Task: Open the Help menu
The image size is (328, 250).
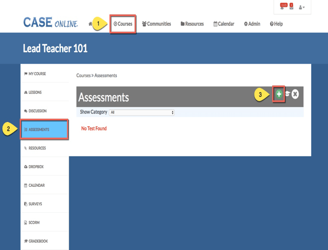Action: [x=276, y=24]
